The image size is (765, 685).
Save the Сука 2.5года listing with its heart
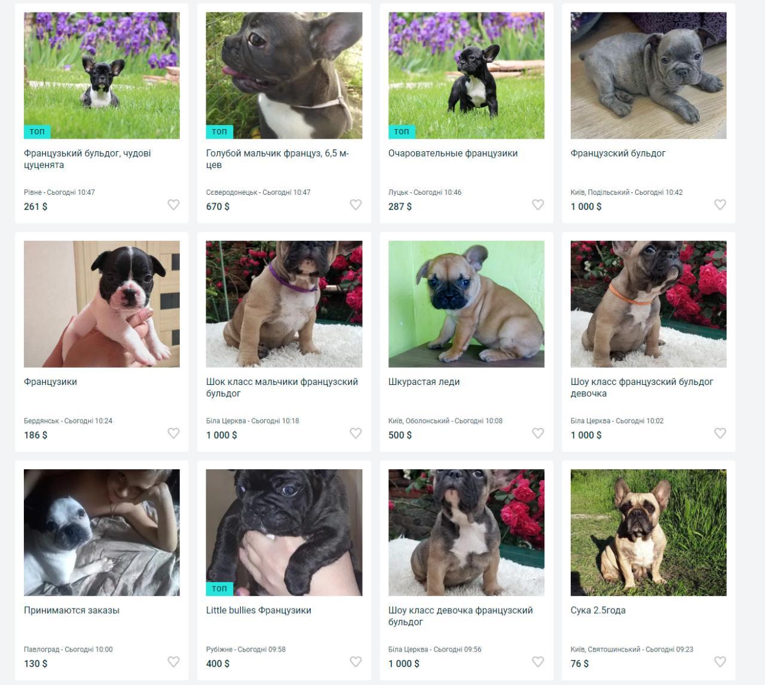[x=720, y=662]
